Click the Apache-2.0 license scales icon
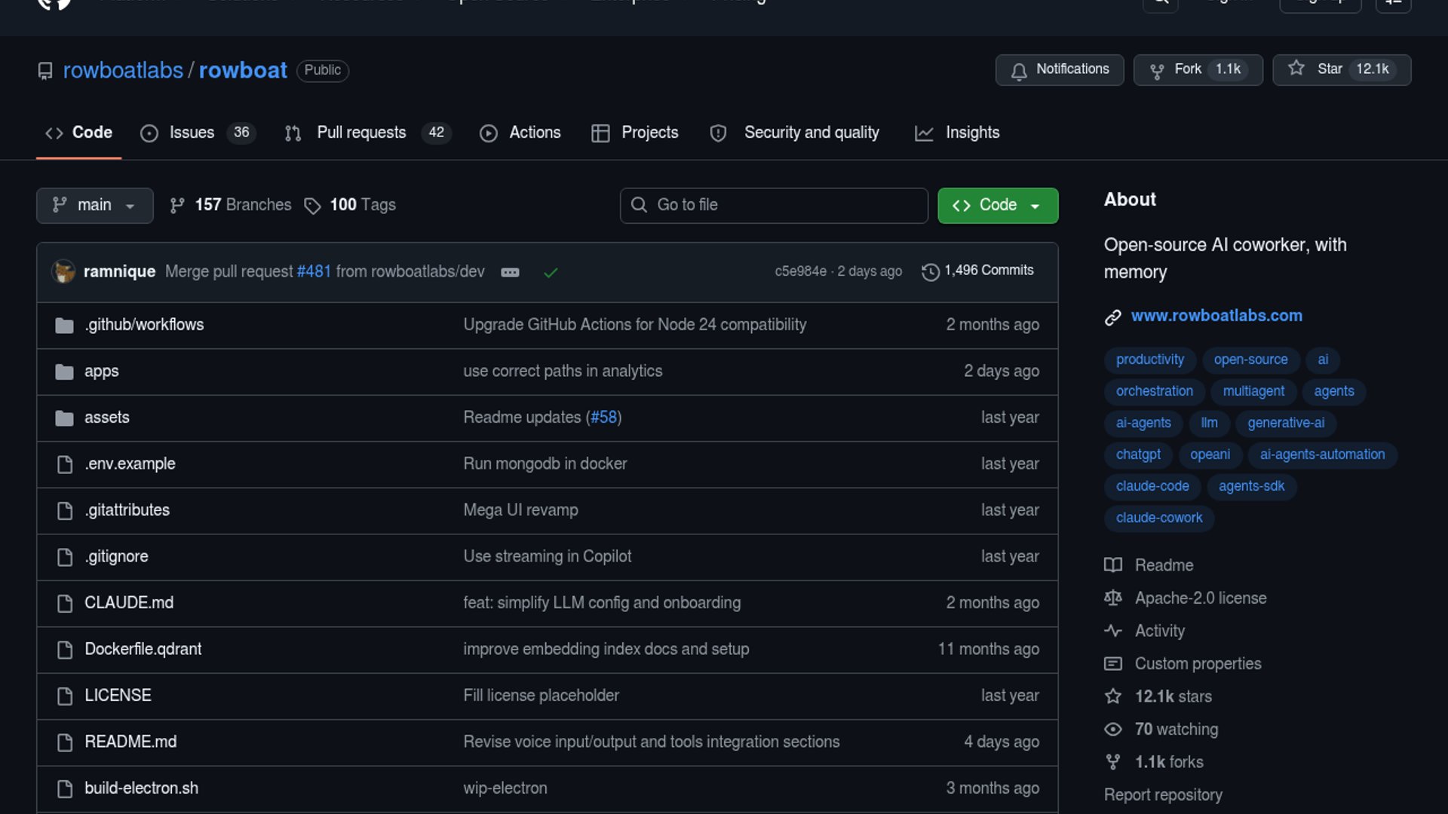 pyautogui.click(x=1113, y=598)
